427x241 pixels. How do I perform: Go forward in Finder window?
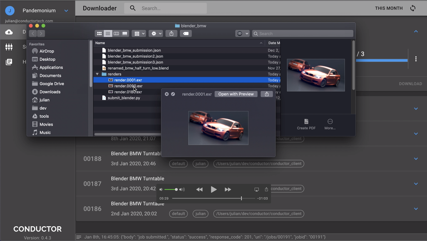[41, 33]
